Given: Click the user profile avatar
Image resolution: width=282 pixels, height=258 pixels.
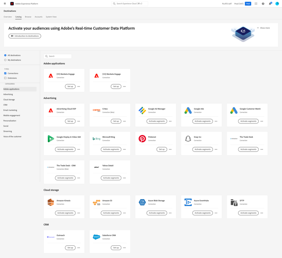Looking at the screenshot, I should click(x=277, y=4).
